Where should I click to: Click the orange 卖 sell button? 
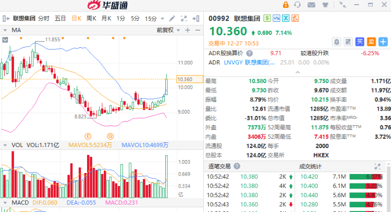(x=371, y=42)
